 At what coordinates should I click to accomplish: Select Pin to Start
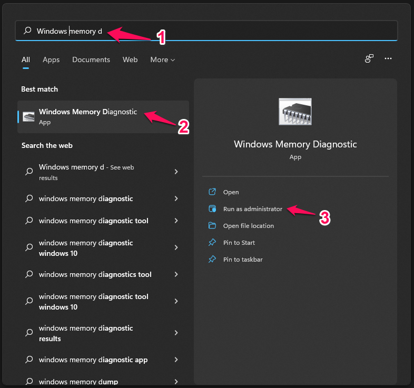(x=239, y=243)
